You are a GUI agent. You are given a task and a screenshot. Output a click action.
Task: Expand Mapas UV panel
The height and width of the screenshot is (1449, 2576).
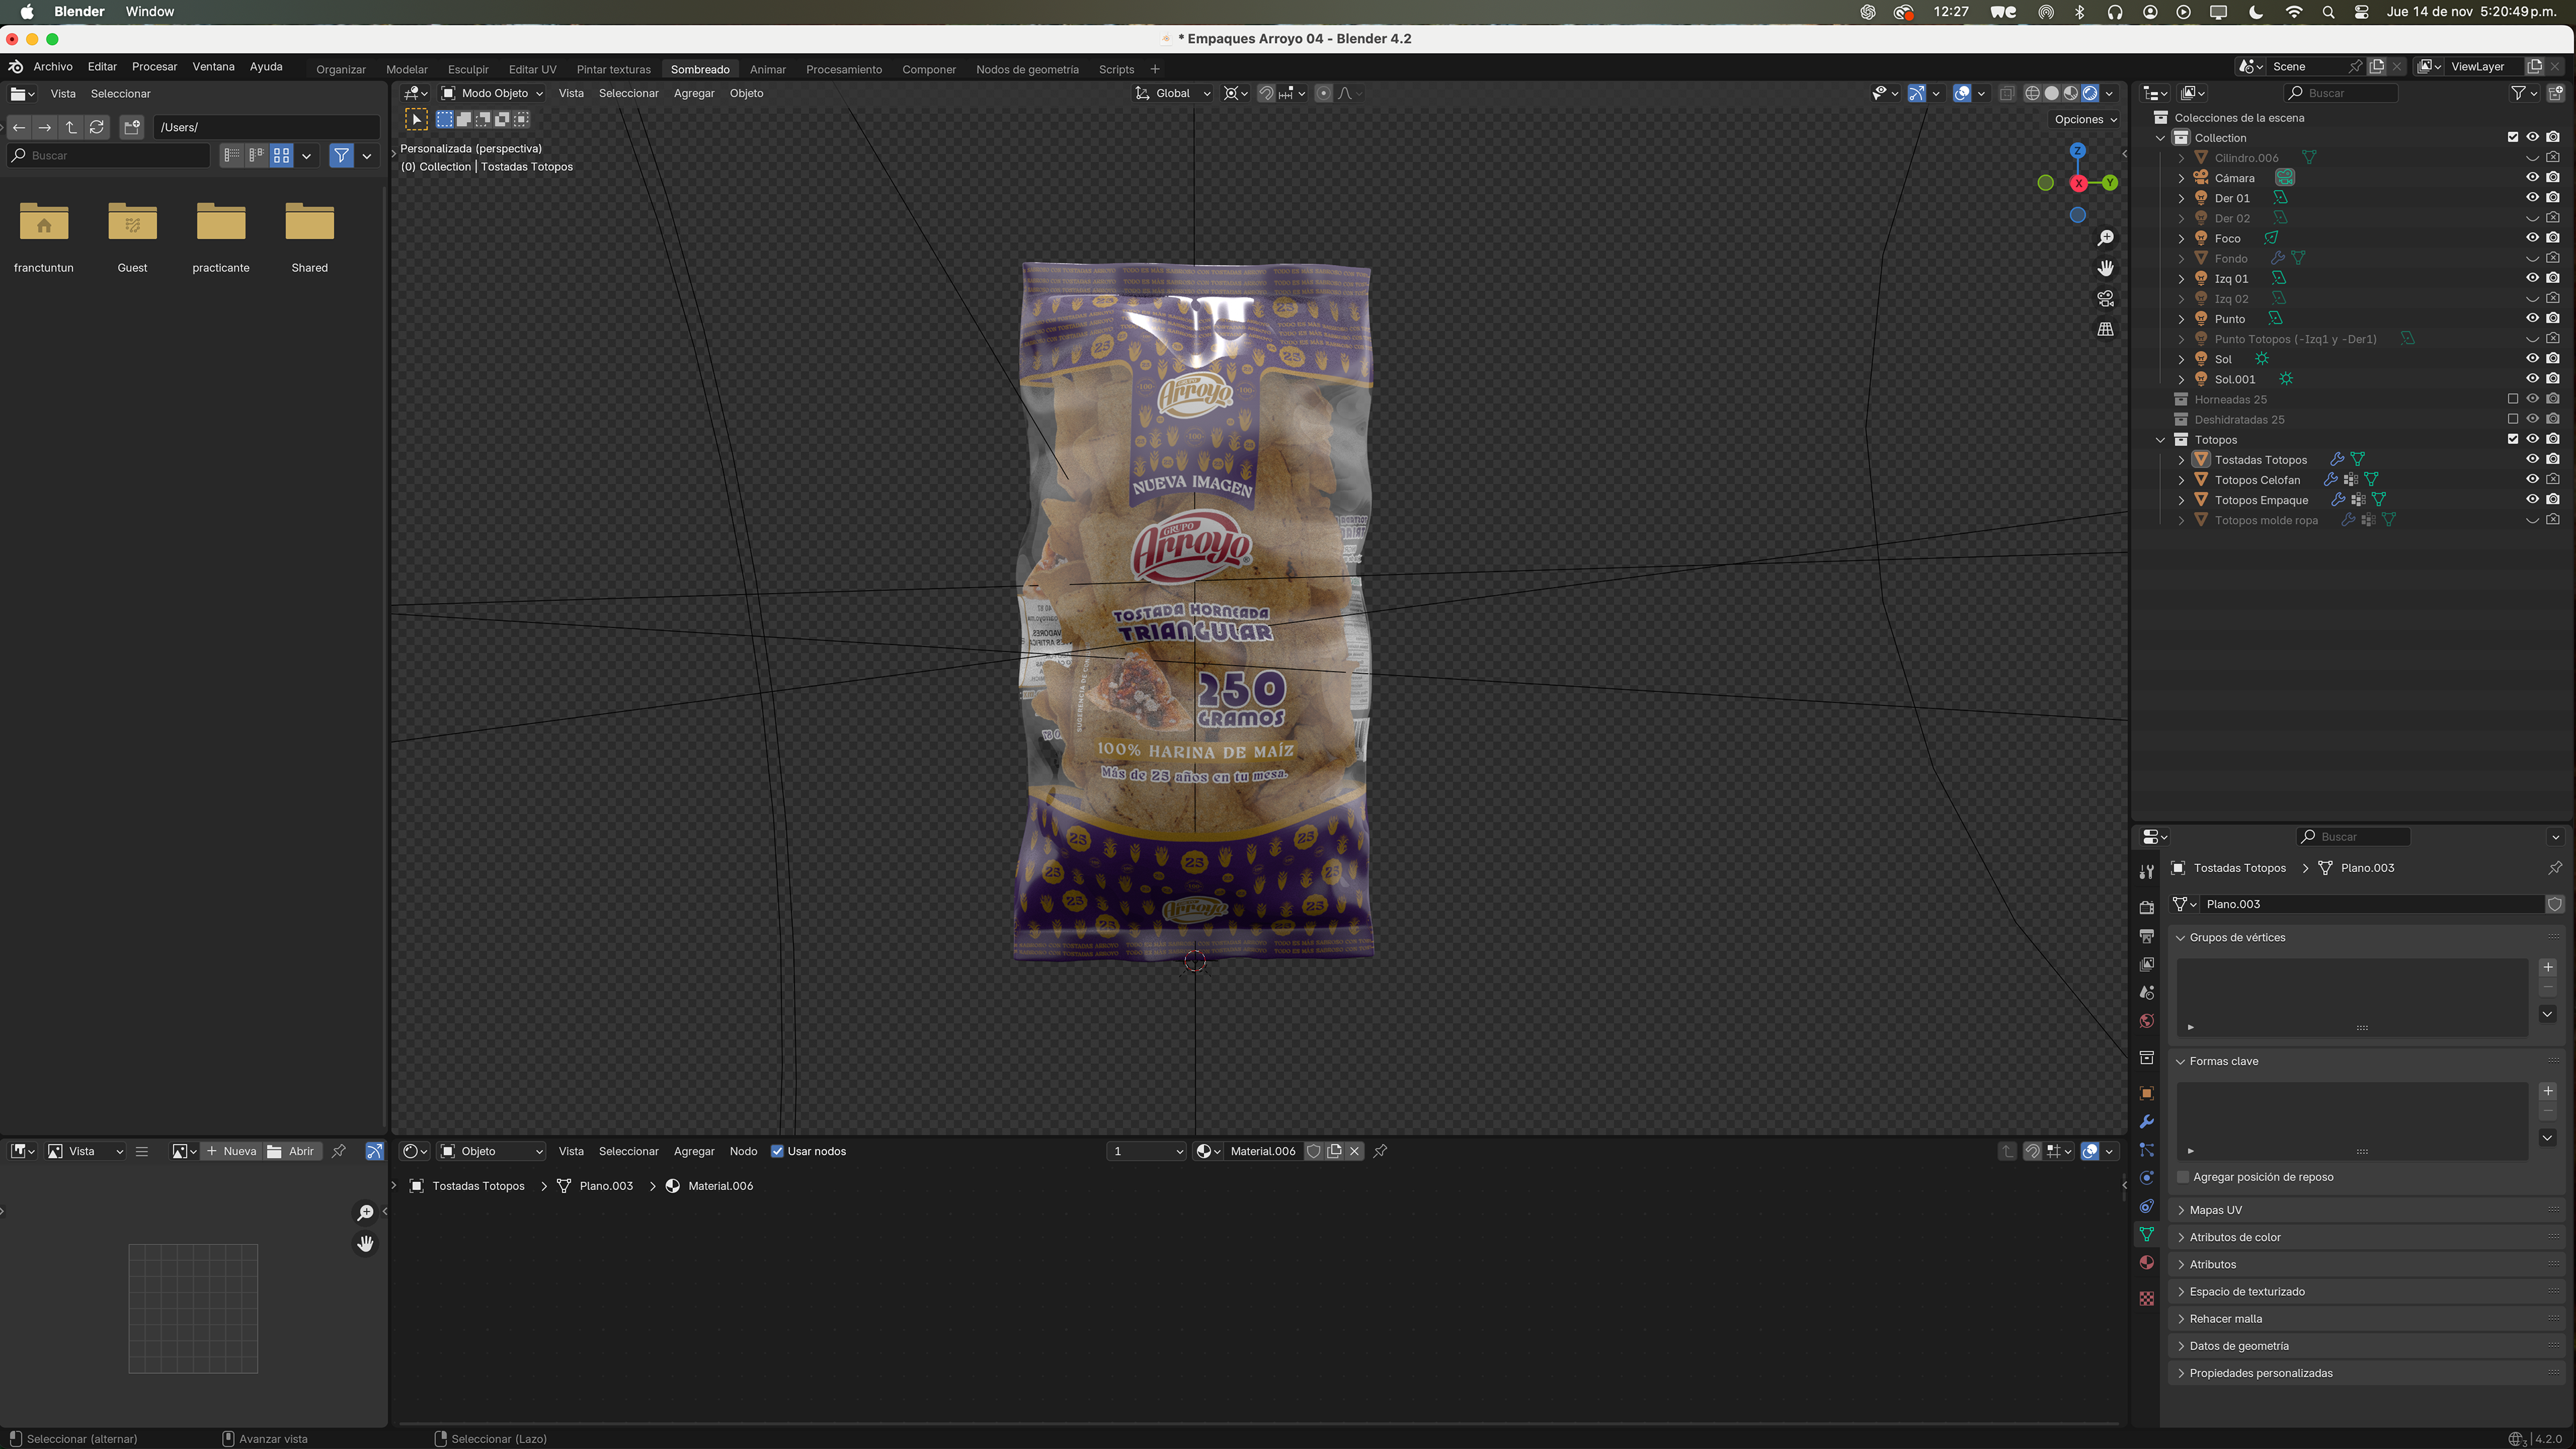pyautogui.click(x=2215, y=1210)
